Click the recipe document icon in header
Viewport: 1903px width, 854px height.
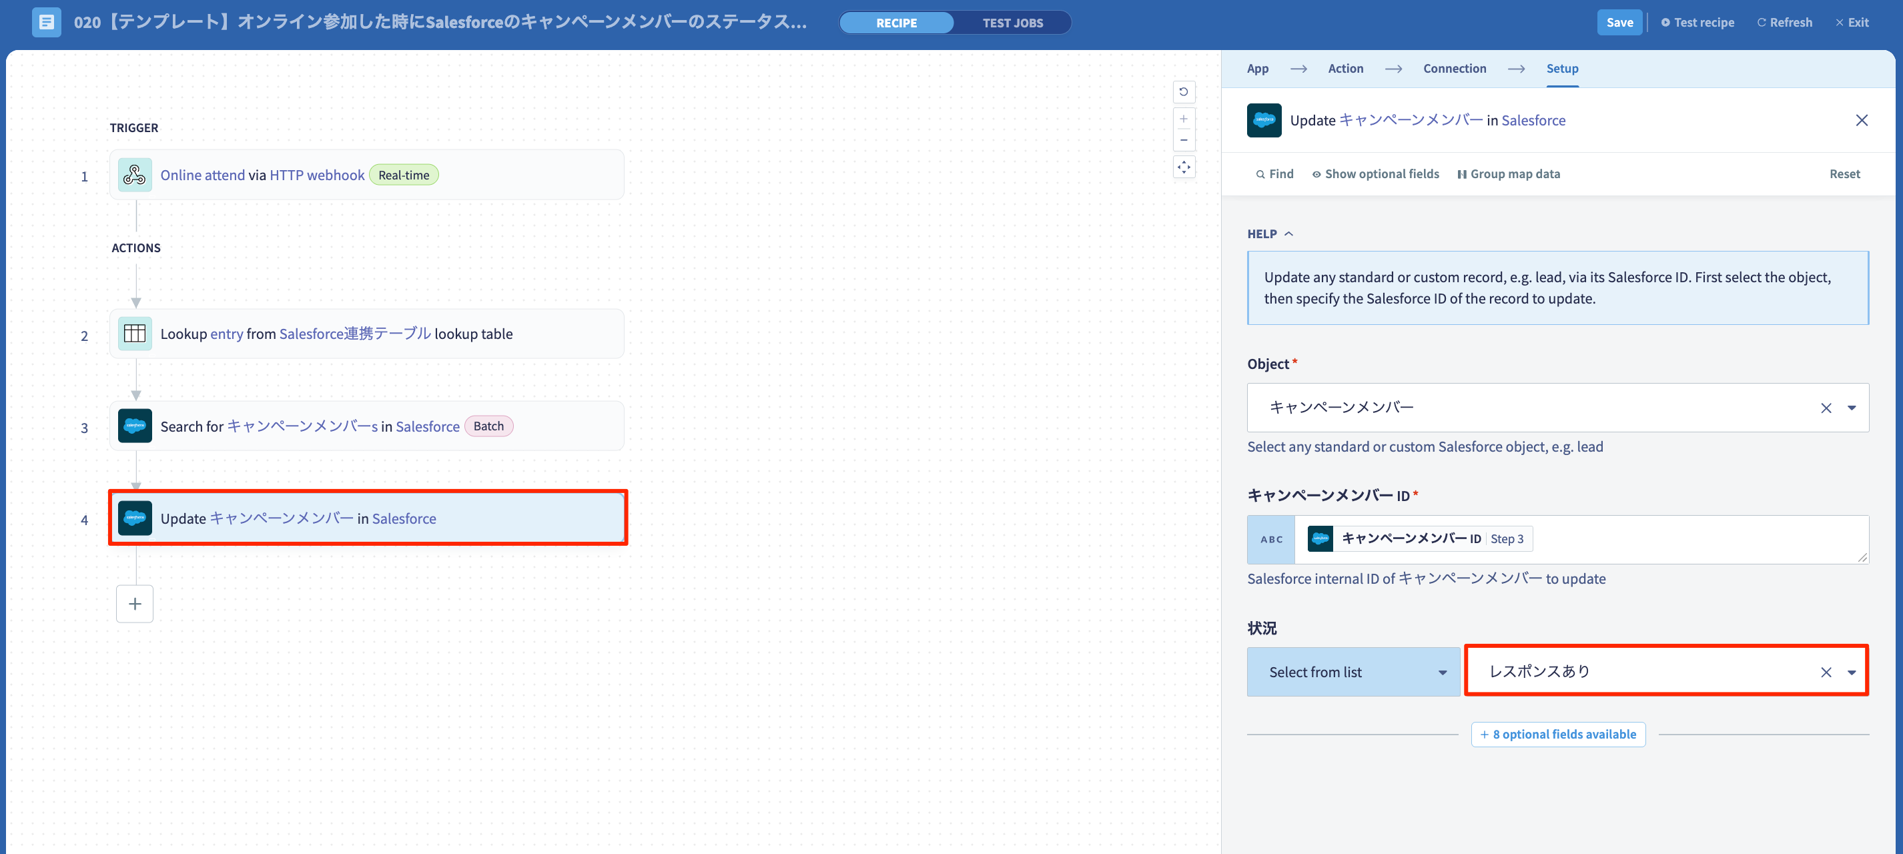pos(47,22)
